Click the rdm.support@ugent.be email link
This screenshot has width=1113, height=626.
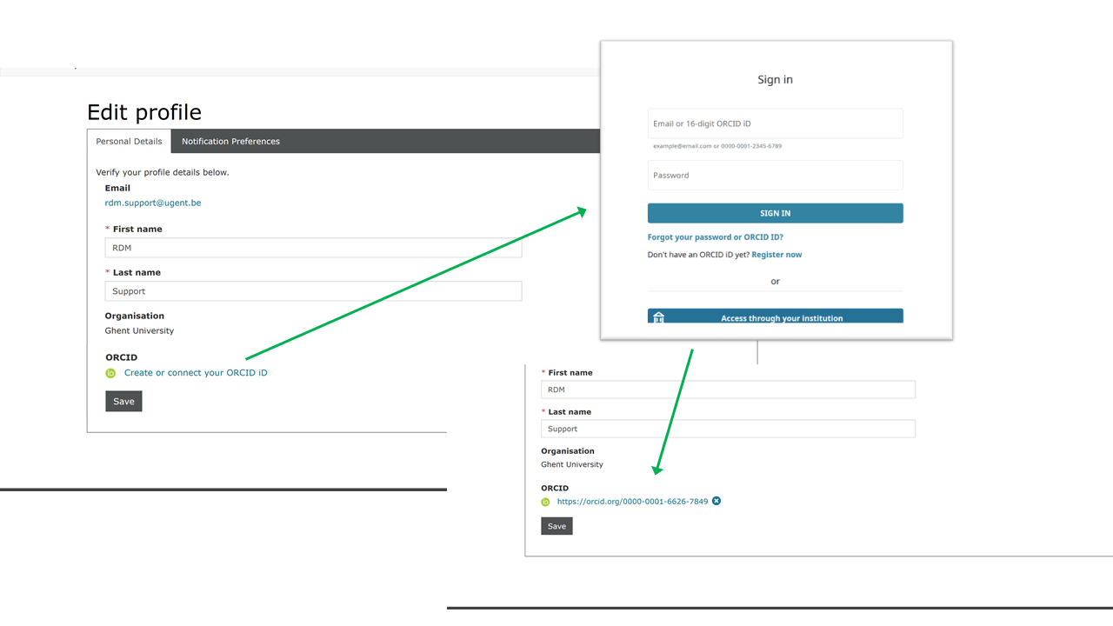coord(153,203)
